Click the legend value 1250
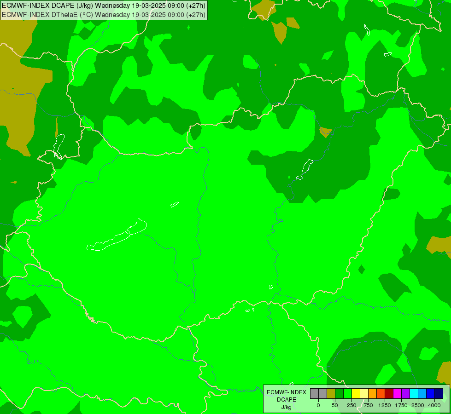The width and height of the screenshot is (451, 414). pyautogui.click(x=385, y=405)
